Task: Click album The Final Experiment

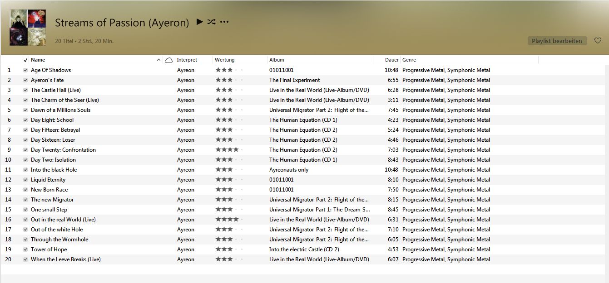Action: coord(295,80)
